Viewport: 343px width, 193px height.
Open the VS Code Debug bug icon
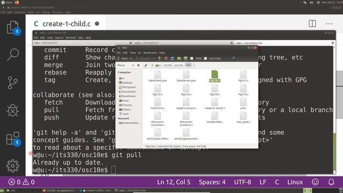click(13, 110)
